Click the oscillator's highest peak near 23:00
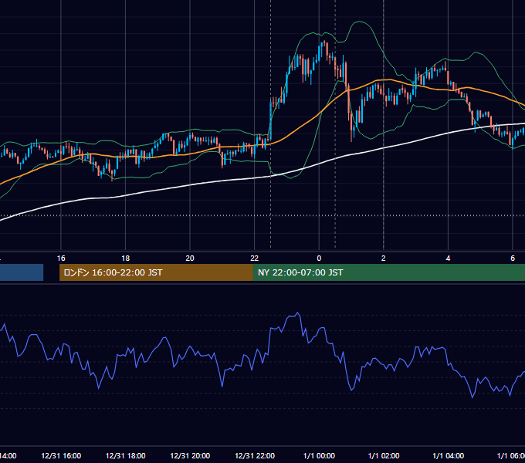This screenshot has width=525, height=463. pos(298,313)
